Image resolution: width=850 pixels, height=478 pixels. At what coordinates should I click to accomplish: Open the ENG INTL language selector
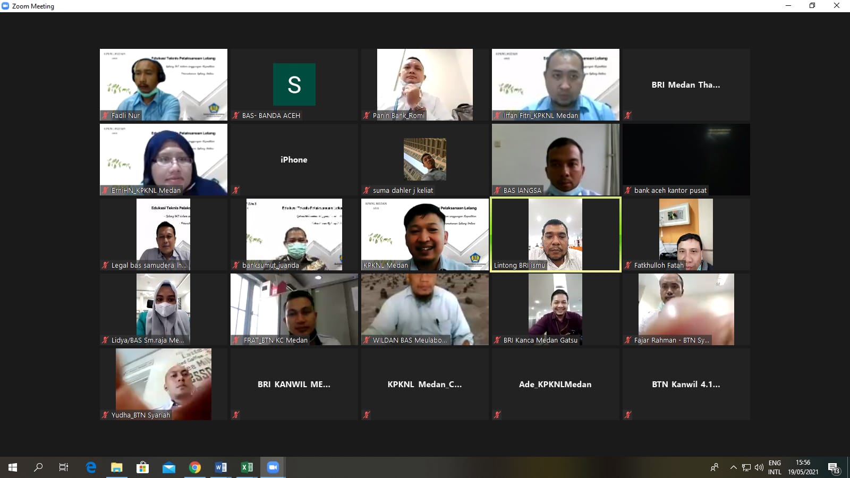pos(775,467)
